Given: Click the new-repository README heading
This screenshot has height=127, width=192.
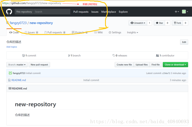Looking at the screenshot, I should [35, 104].
